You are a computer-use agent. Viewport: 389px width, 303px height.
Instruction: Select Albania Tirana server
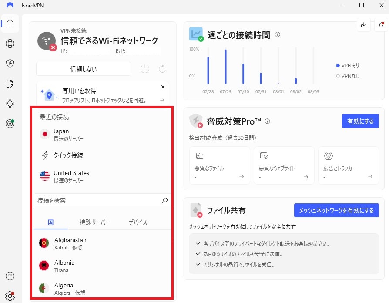[x=102, y=266]
